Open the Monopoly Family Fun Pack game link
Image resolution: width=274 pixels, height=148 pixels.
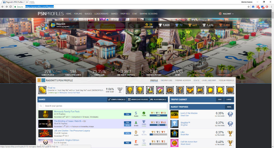(x=67, y=111)
